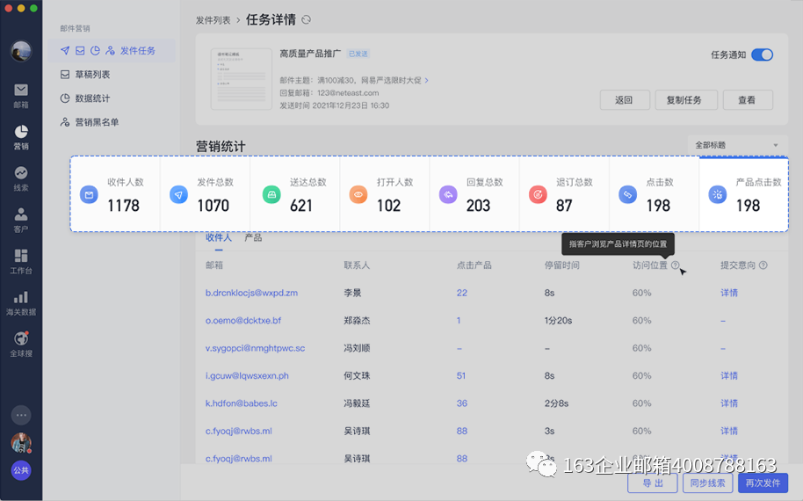Click contact name 冯刘顺
This screenshot has height=501, width=803.
click(x=357, y=348)
